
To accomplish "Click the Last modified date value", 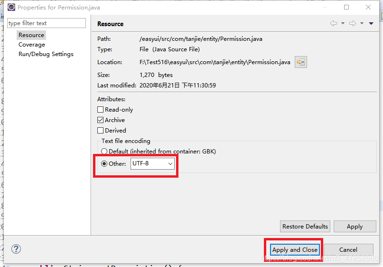I will pyautogui.click(x=177, y=86).
